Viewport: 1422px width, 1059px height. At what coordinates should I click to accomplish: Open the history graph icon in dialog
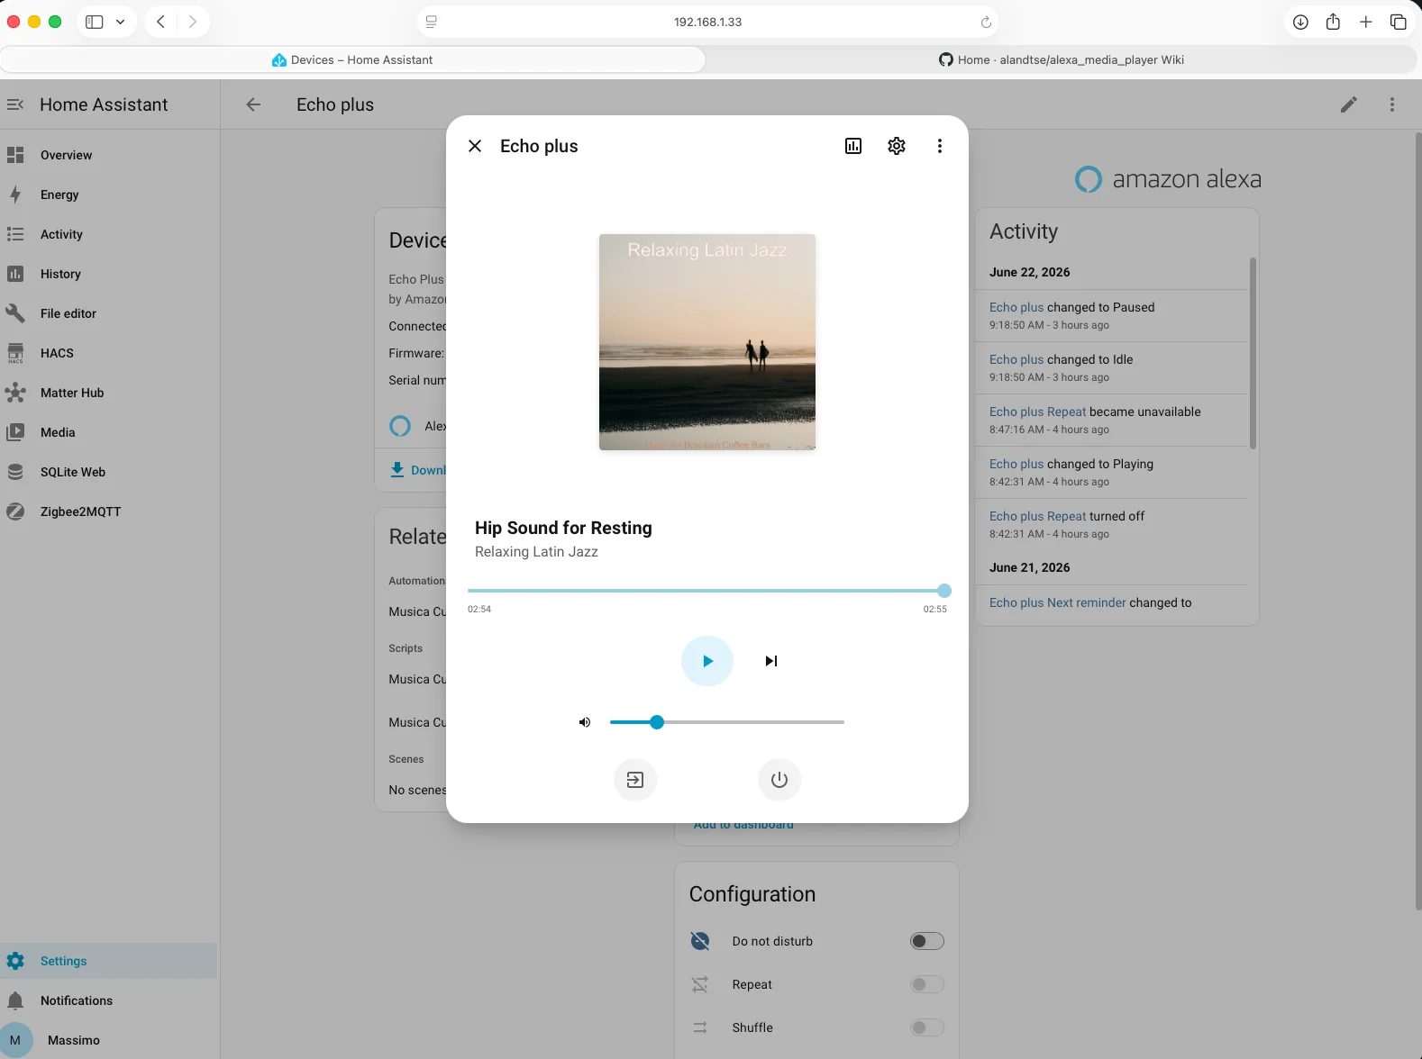853,146
